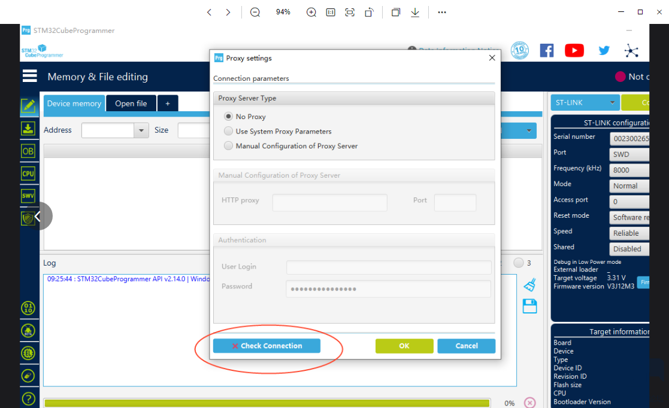Image resolution: width=669 pixels, height=408 pixels.
Task: Rotate the image in viewer toolbar
Action: click(369, 12)
